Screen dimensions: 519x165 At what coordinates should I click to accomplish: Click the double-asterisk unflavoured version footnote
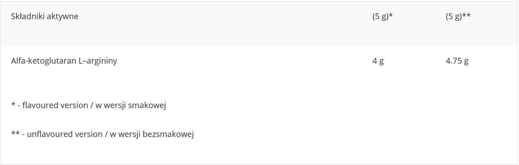tap(102, 134)
